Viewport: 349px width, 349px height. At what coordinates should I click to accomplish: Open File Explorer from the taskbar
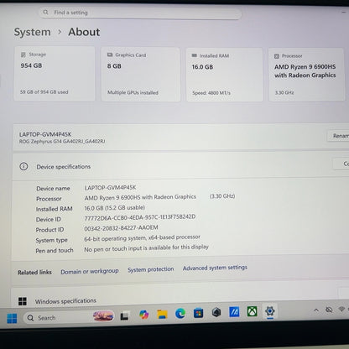tap(162, 315)
